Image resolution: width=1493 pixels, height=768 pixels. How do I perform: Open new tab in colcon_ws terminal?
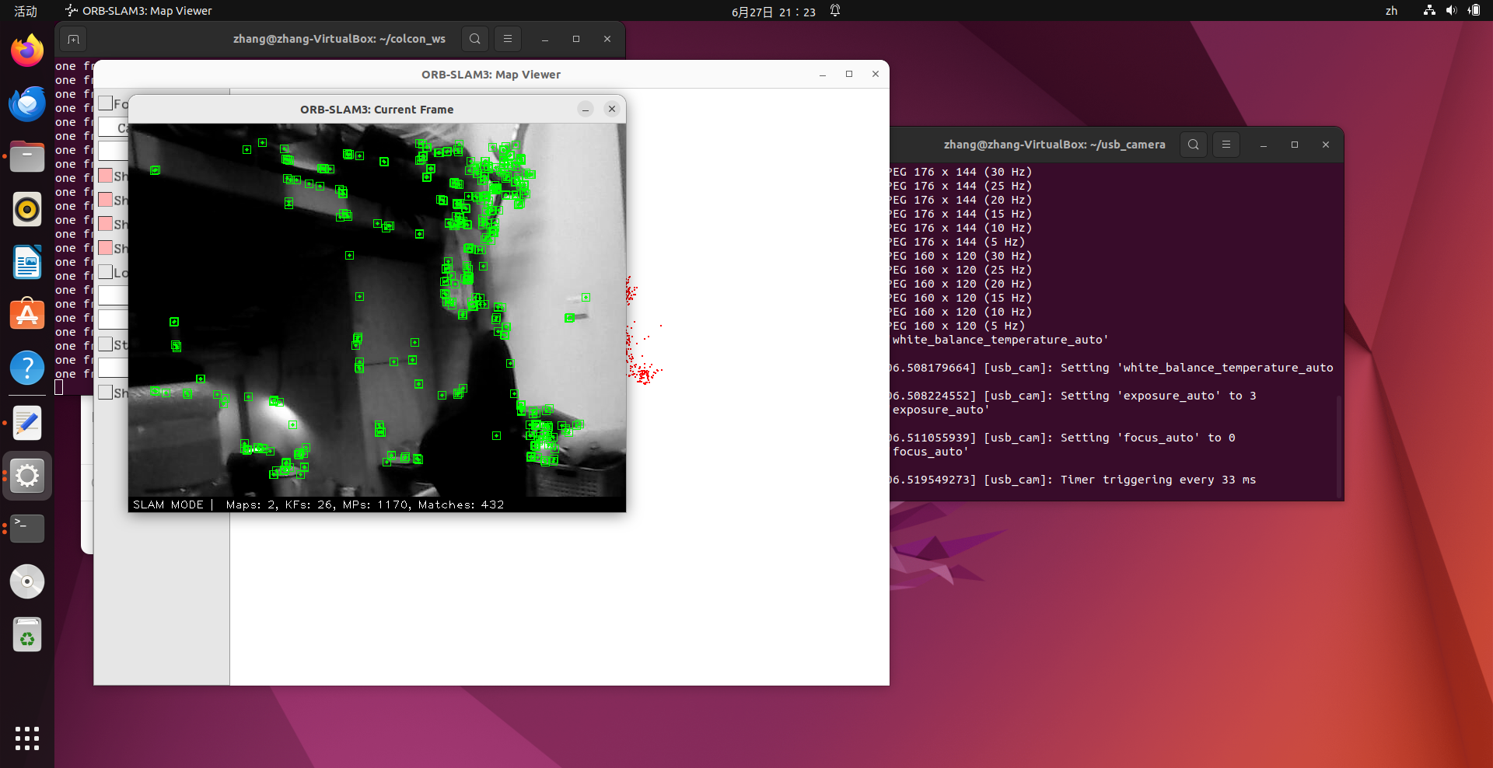[73, 39]
